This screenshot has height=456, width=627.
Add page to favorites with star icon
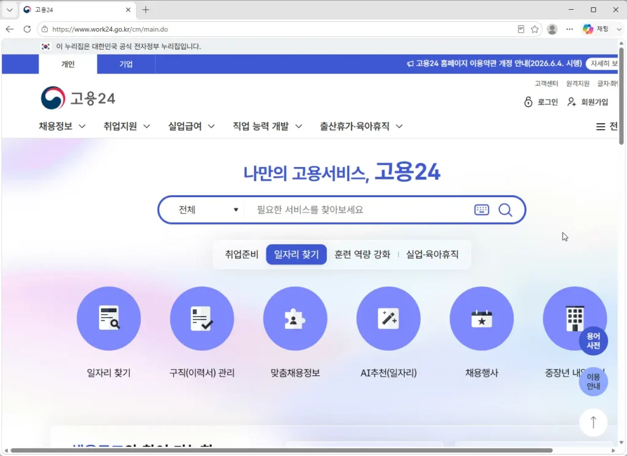(535, 29)
